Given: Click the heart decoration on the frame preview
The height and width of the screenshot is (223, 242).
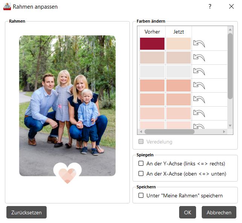Looking at the screenshot, I should [x=67, y=173].
